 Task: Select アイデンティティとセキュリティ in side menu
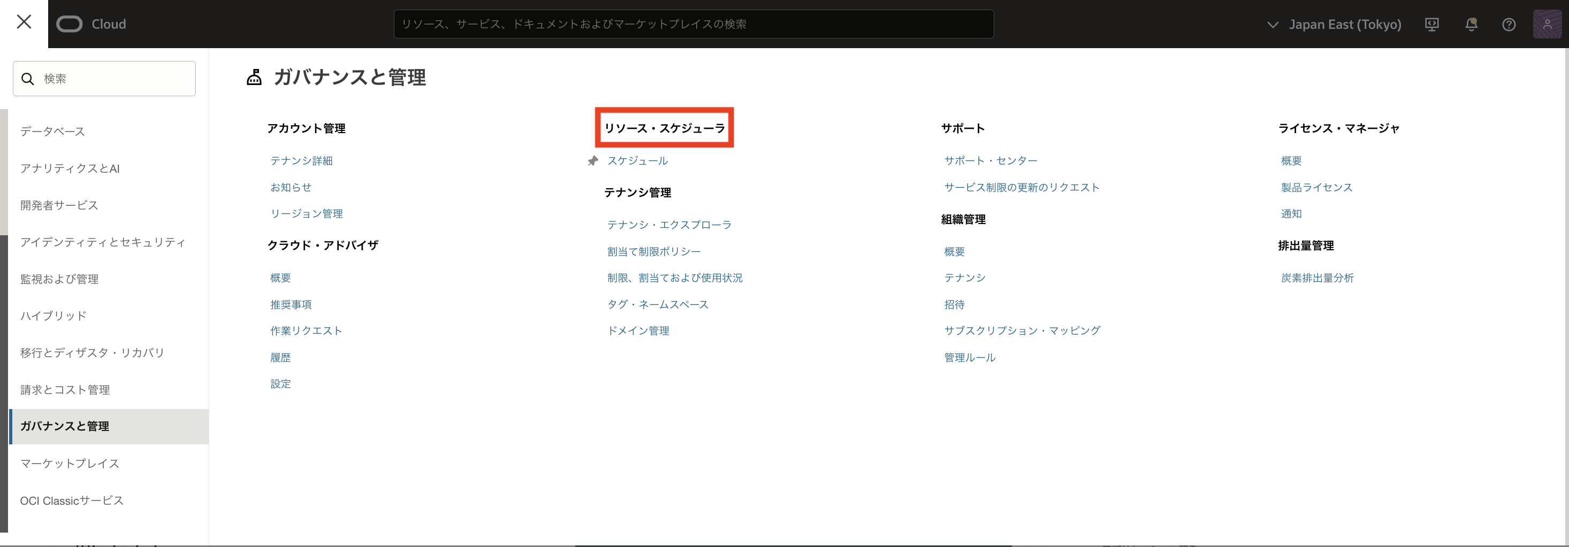[x=103, y=242]
